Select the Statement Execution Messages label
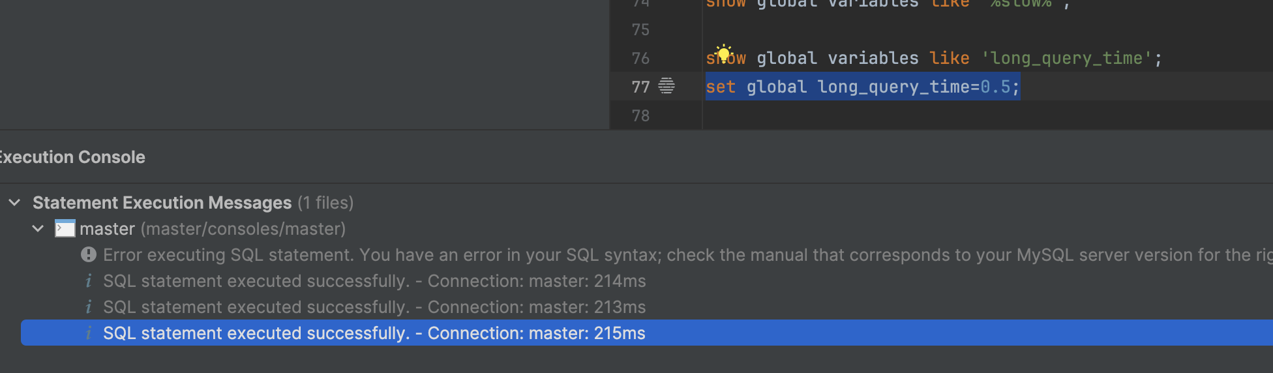1273x373 pixels. 162,203
